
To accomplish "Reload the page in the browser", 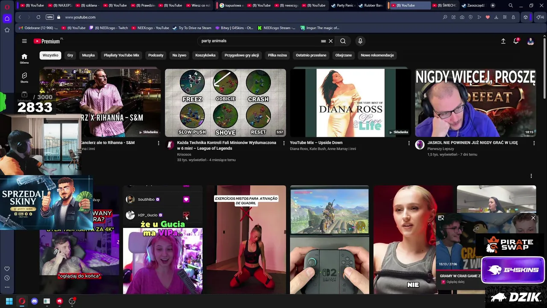I will (38, 17).
